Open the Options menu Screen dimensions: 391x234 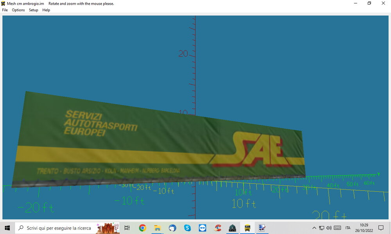(18, 10)
